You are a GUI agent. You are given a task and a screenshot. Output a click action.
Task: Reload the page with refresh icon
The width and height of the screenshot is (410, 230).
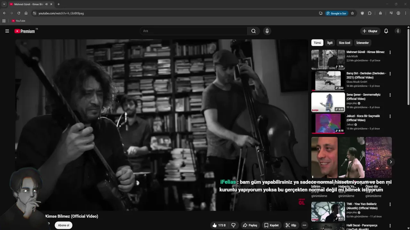pyautogui.click(x=19, y=13)
